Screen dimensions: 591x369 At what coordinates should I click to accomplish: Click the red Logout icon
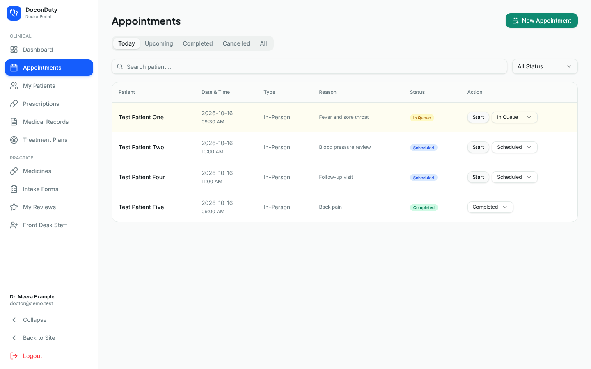coord(14,356)
